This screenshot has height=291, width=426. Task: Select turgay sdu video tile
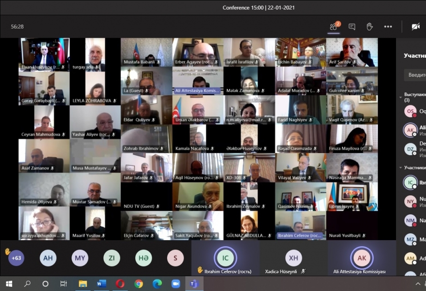pos(95,55)
